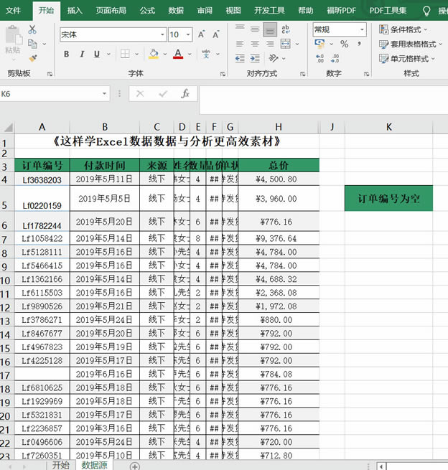Switch to the 开始 worksheet tab
448x470 pixels.
tap(60, 465)
